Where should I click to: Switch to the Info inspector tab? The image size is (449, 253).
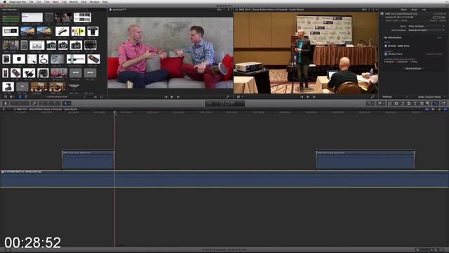click(424, 9)
